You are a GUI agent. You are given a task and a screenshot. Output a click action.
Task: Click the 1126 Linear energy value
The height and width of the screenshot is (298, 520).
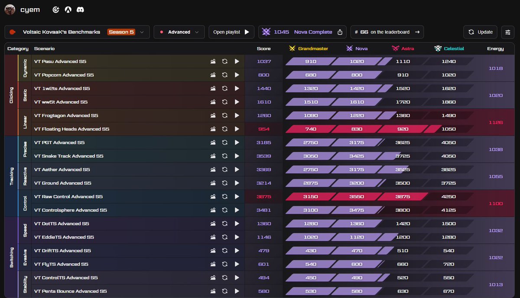(495, 122)
